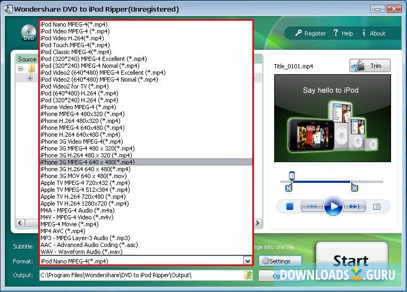Select iPhone 3G H.264 480 x 320
The height and width of the screenshot is (292, 407).
[146, 155]
